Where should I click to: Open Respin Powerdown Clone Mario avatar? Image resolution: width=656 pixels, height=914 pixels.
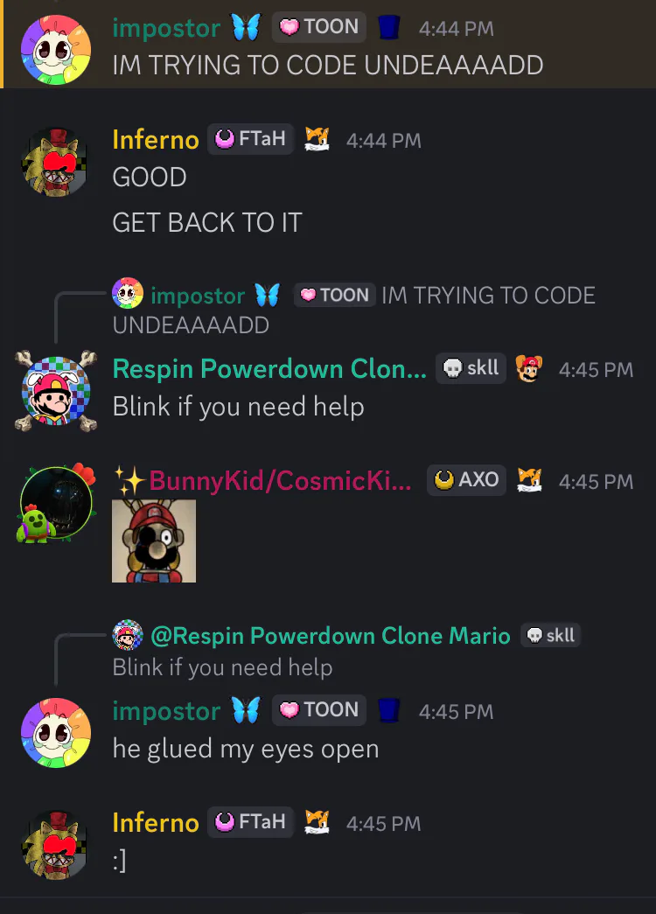click(56, 391)
